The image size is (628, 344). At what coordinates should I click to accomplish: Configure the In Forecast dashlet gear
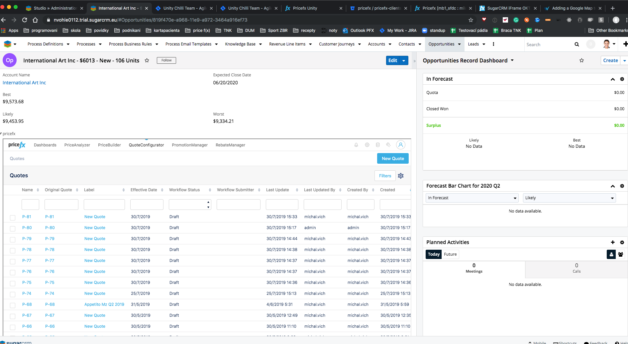click(622, 79)
